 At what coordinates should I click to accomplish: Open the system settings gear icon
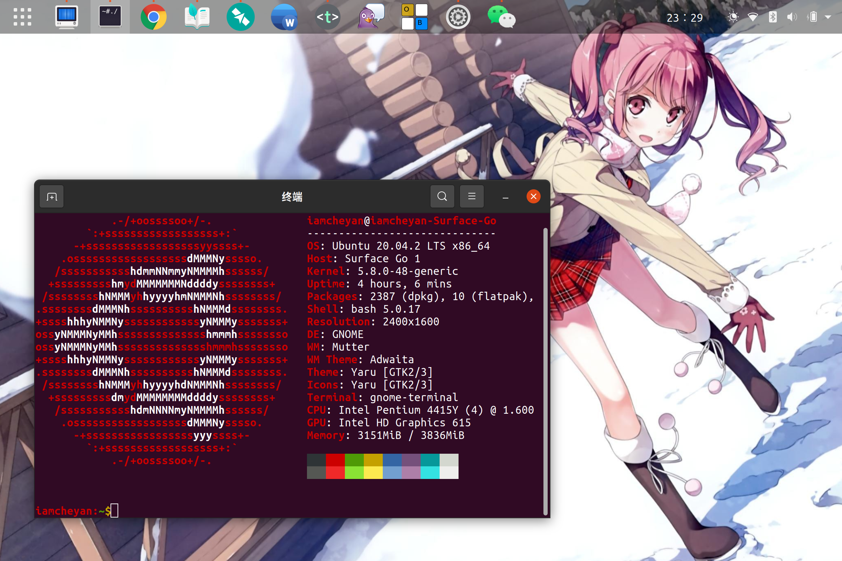pos(458,17)
